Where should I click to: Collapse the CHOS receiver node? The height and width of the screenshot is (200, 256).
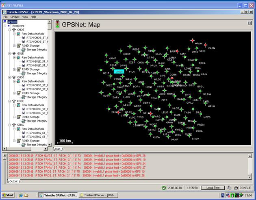click(x=10, y=30)
